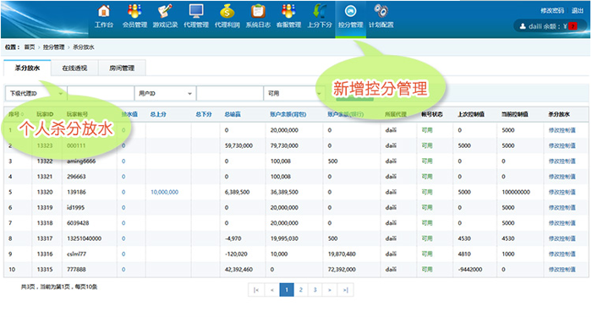This screenshot has width=592, height=317.
Task: Focus the input after 用户ID
Action: tap(229, 93)
